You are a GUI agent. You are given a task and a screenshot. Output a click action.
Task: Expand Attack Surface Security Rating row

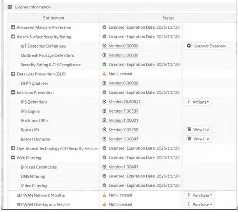13,37
